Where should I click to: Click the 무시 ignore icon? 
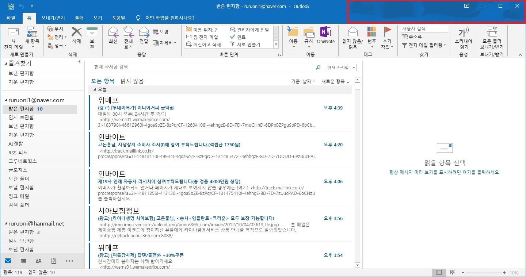55,29
